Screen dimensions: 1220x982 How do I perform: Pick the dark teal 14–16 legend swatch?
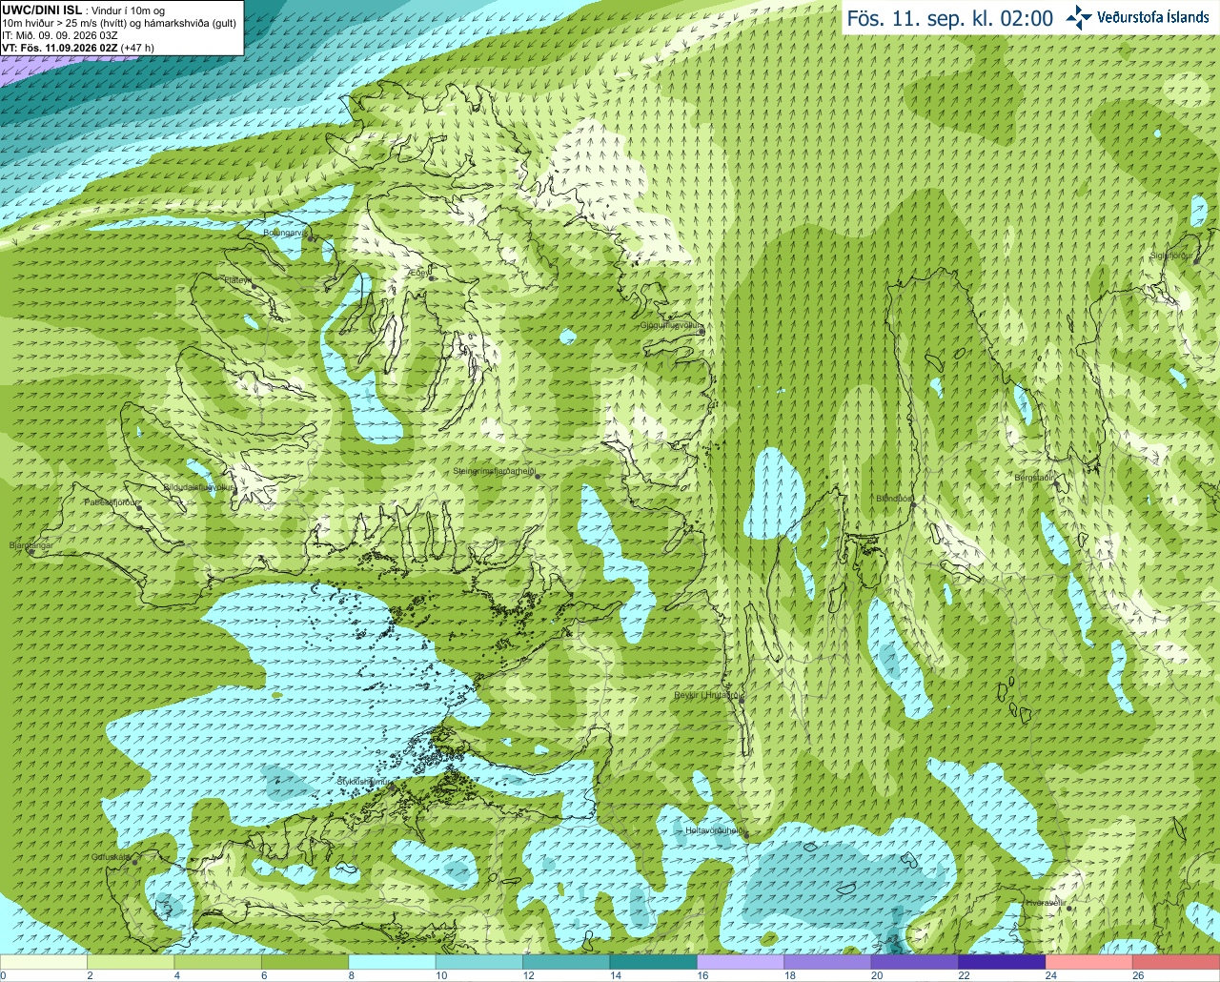pos(653,962)
